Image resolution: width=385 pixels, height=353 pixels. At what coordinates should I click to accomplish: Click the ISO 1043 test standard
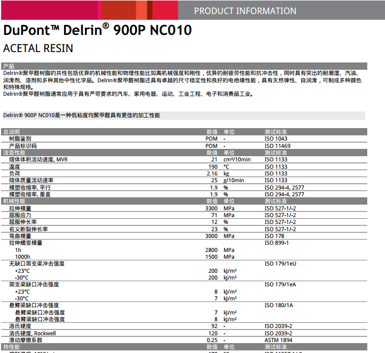276,138
